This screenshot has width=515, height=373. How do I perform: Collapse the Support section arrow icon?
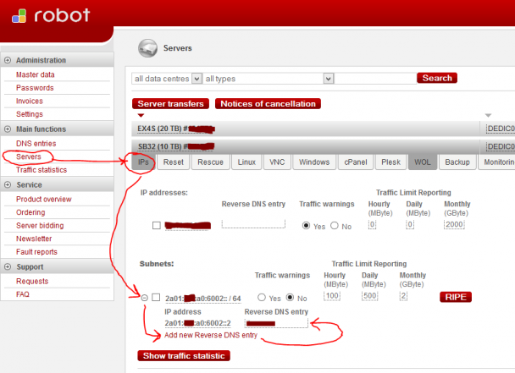click(x=8, y=266)
